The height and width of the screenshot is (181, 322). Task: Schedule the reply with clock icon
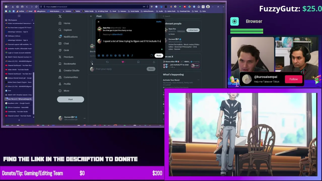tap(119, 56)
